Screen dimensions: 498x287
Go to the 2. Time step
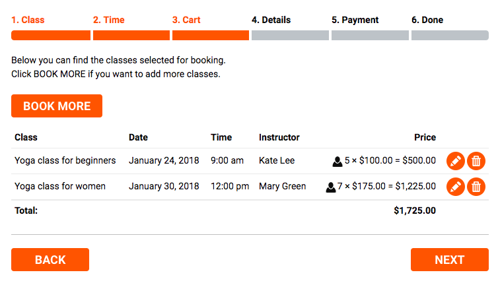[108, 20]
